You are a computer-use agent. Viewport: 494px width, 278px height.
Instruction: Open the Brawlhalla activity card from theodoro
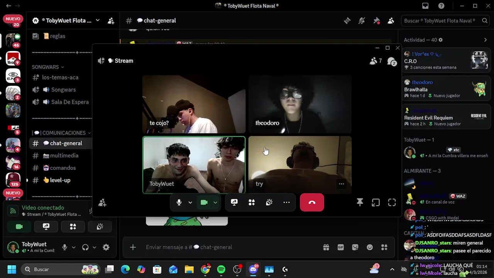click(x=446, y=89)
